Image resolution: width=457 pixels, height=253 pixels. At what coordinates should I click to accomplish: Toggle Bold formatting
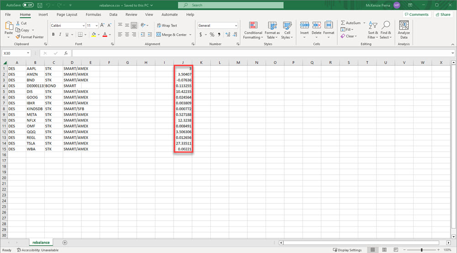click(x=53, y=35)
